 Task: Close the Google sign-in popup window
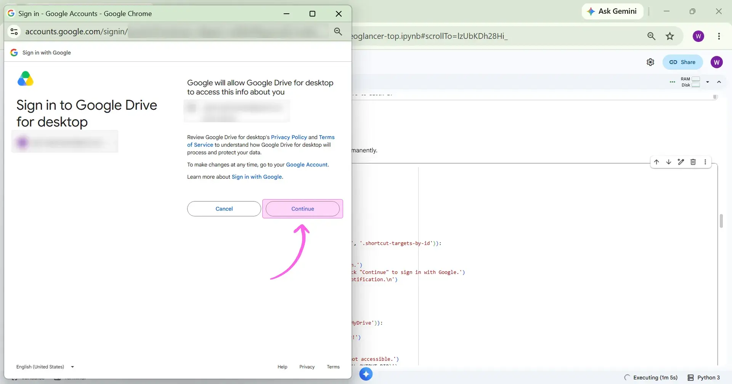click(339, 14)
